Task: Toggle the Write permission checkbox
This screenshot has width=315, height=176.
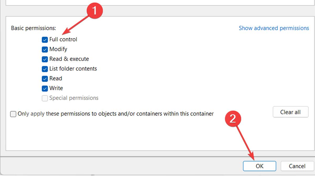Action: (45, 88)
